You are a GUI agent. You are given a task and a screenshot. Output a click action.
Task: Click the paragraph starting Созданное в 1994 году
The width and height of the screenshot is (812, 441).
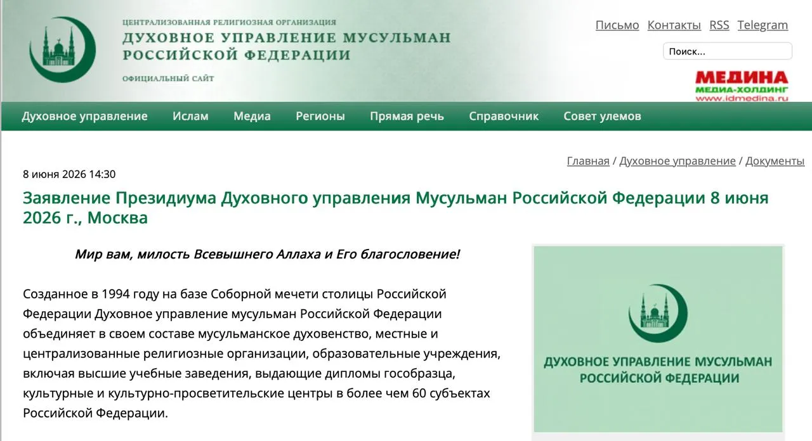click(x=262, y=354)
